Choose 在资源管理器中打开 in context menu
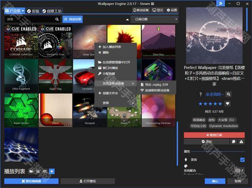This screenshot has height=188, width=252. [x=115, y=62]
